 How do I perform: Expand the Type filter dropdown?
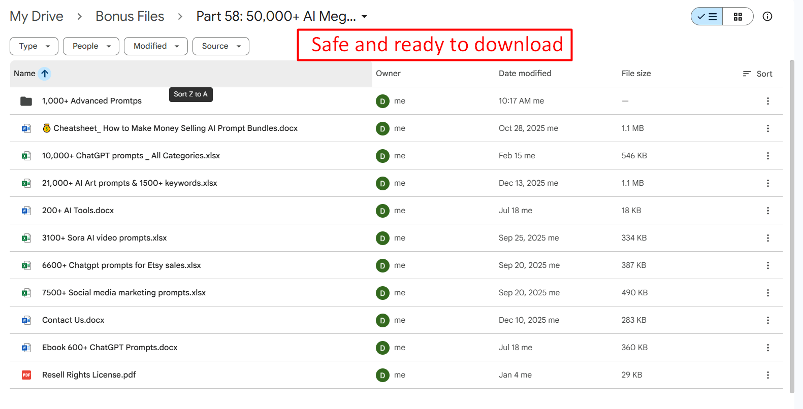pos(34,46)
